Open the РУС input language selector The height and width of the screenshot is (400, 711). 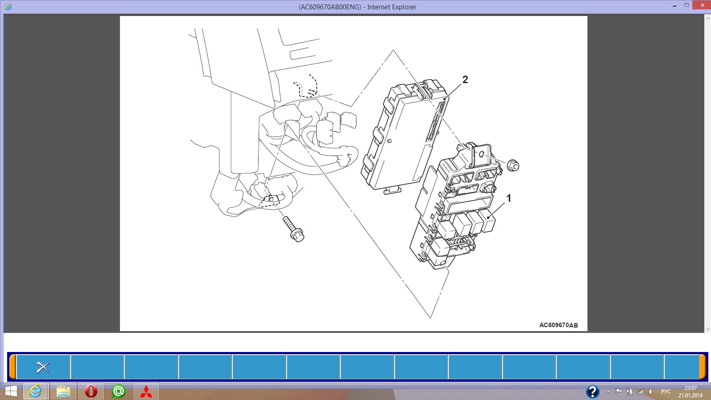click(666, 392)
